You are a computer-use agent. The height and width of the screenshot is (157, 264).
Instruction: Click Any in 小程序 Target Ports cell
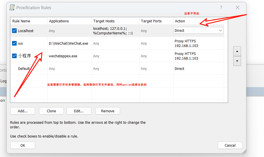tap(144, 56)
